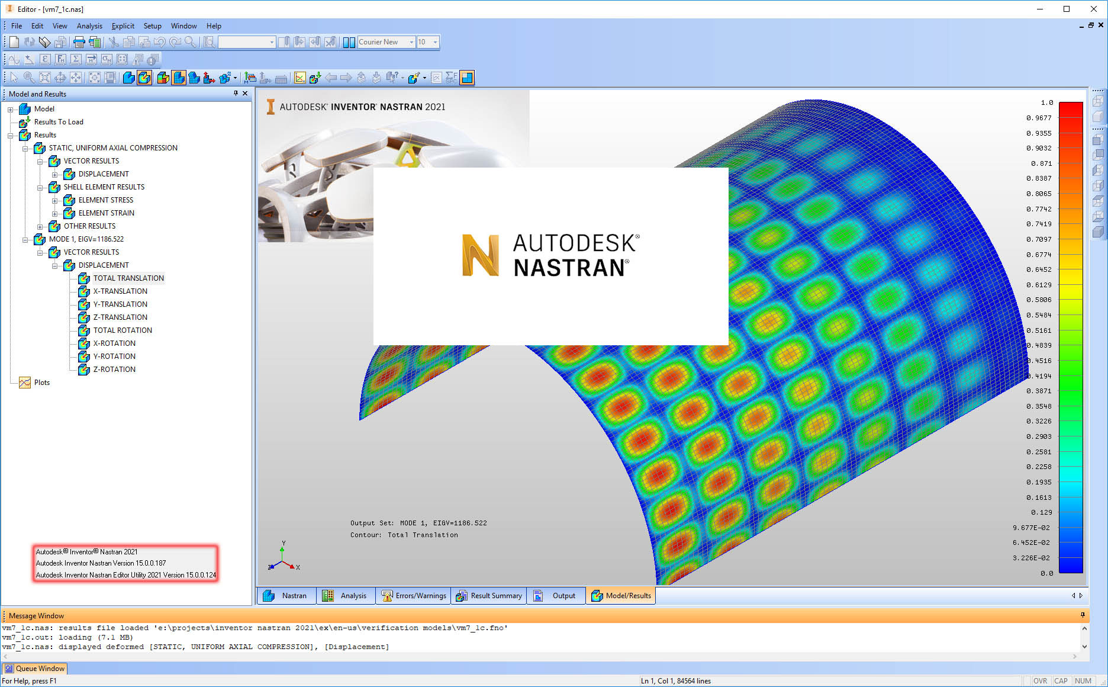Switch to the Nastran tab
The image size is (1108, 687).
286,596
